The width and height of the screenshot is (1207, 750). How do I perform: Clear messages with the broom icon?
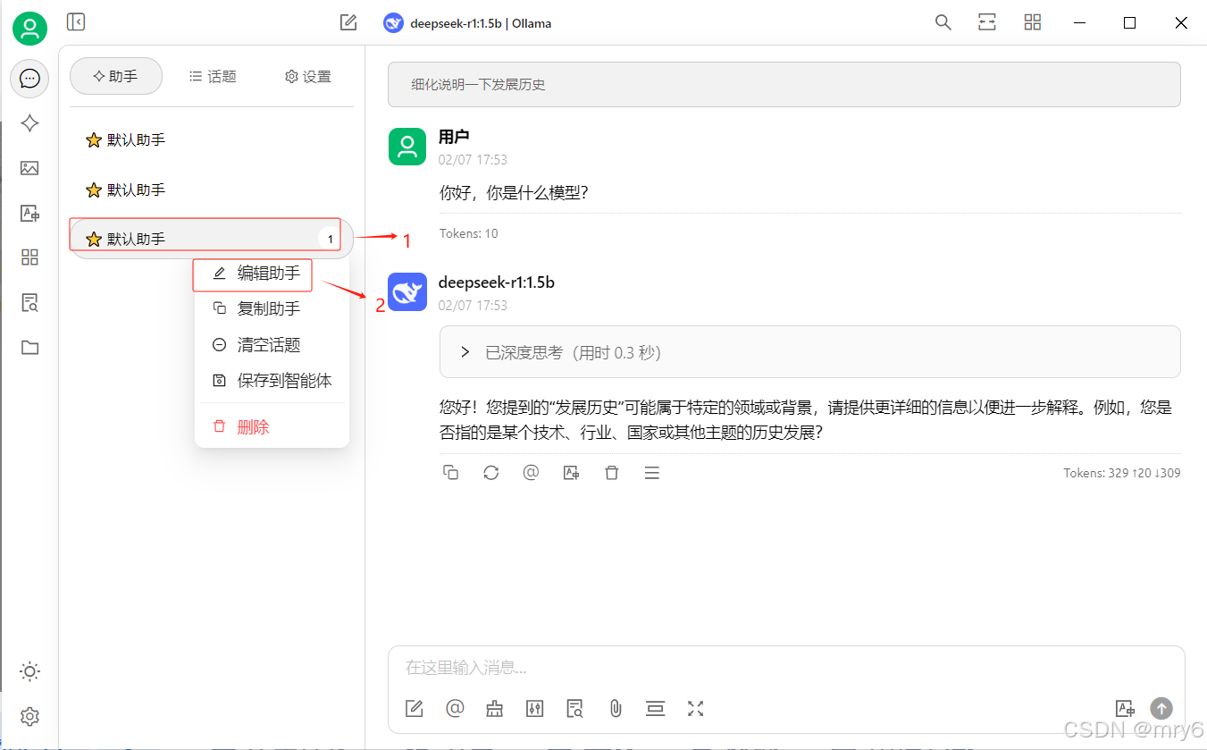[495, 709]
